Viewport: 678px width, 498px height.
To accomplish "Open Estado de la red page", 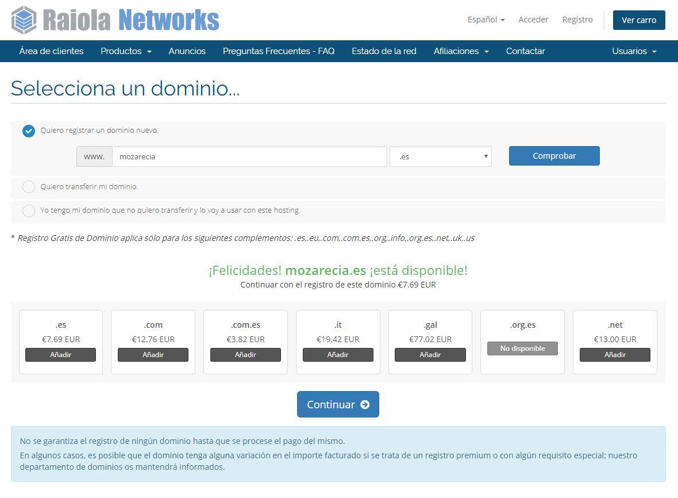I will (384, 51).
